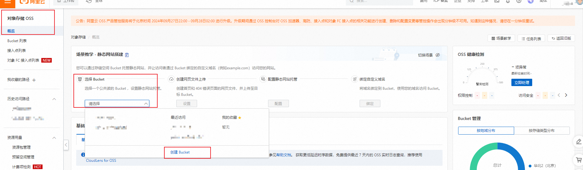Image resolution: width=583 pixels, height=170 pixels.
Task: Open the user avatar menu
Action: [x=579, y=2]
